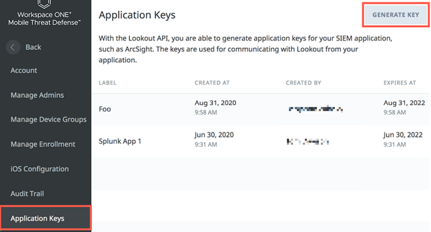Click the Back label text
The height and width of the screenshot is (232, 431).
[x=33, y=47]
